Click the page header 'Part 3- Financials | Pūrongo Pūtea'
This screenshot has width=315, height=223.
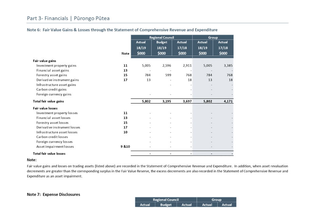click(68, 18)
